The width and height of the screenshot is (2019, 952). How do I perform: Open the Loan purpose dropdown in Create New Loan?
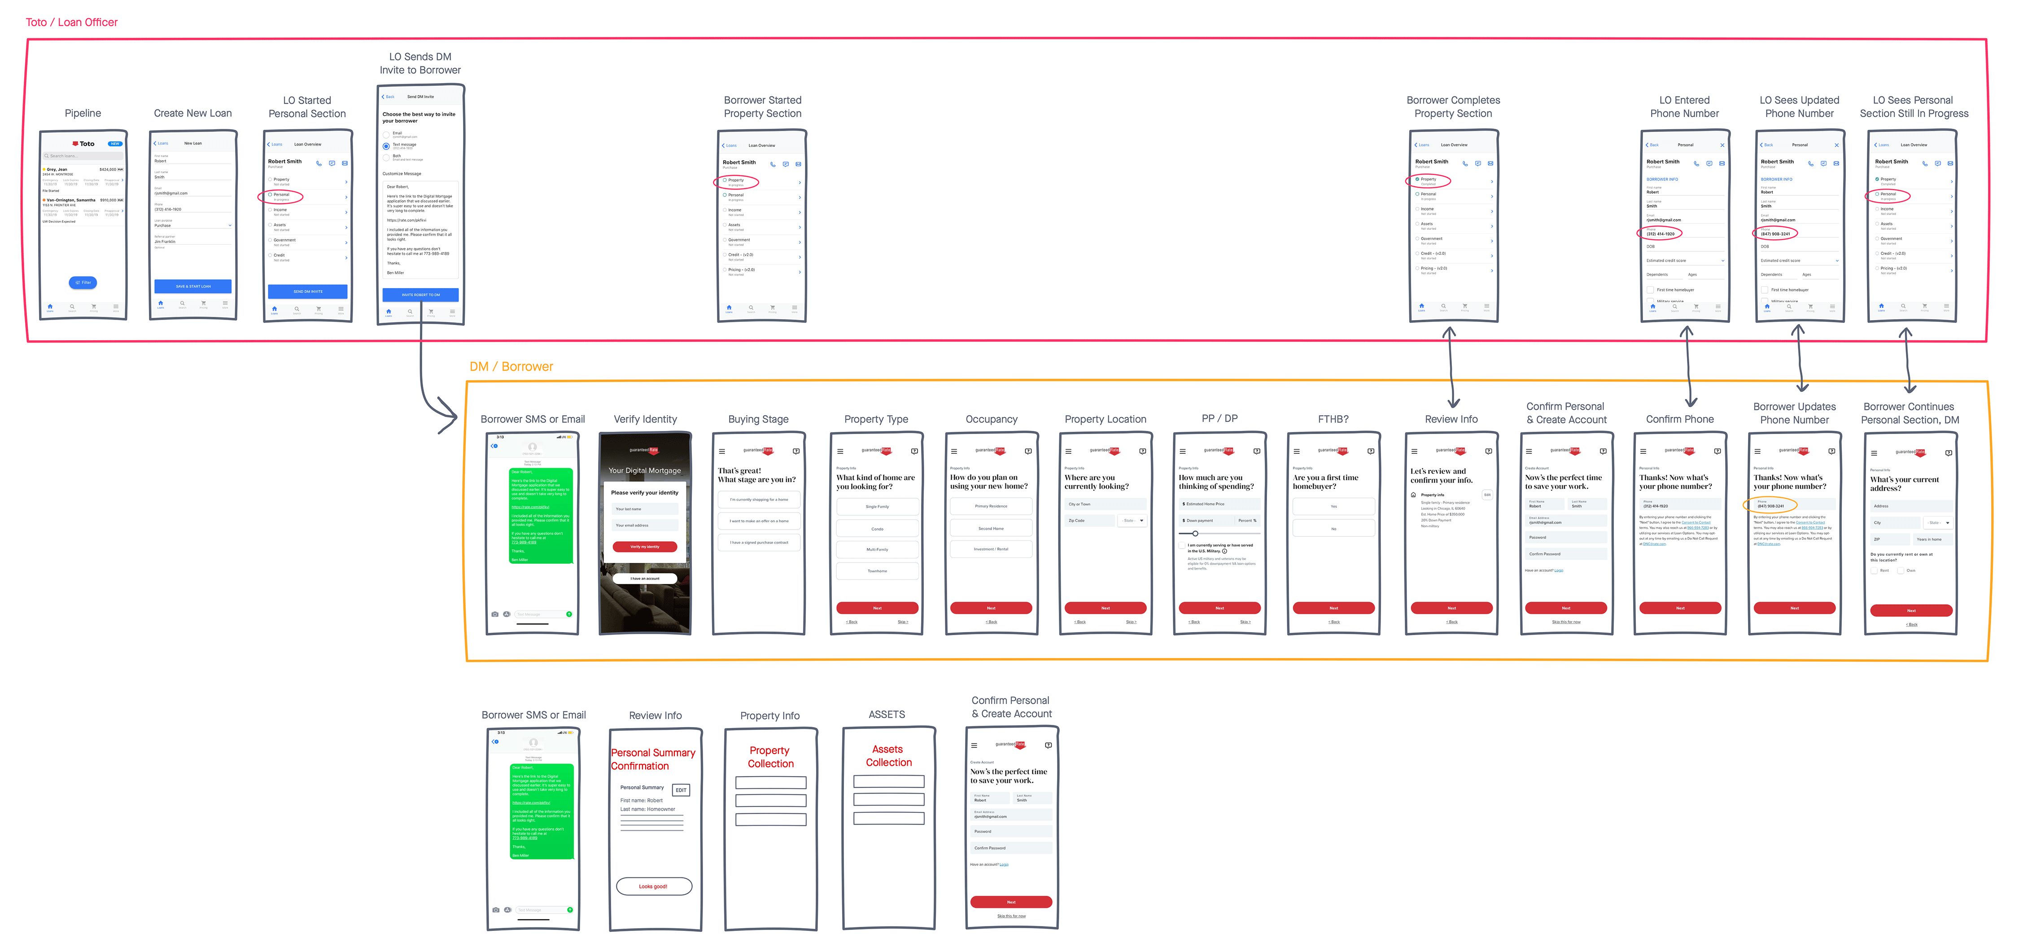pyautogui.click(x=193, y=225)
